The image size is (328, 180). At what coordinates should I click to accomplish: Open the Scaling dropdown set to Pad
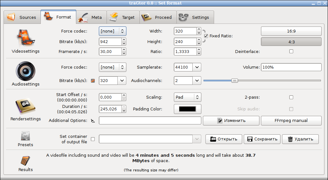(x=187, y=97)
